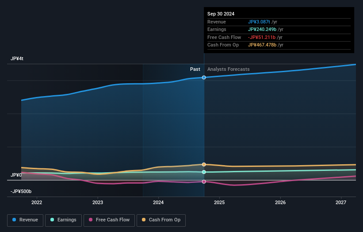
Task: Click the teal Earnings legend dot
Action: 52,220
